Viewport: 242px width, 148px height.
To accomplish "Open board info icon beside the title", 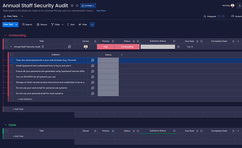I will coord(72,6).
